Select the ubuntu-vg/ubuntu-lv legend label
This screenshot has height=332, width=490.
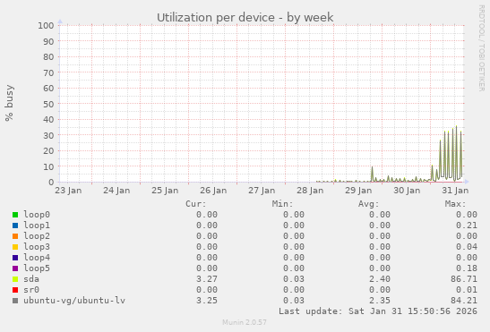point(74,301)
